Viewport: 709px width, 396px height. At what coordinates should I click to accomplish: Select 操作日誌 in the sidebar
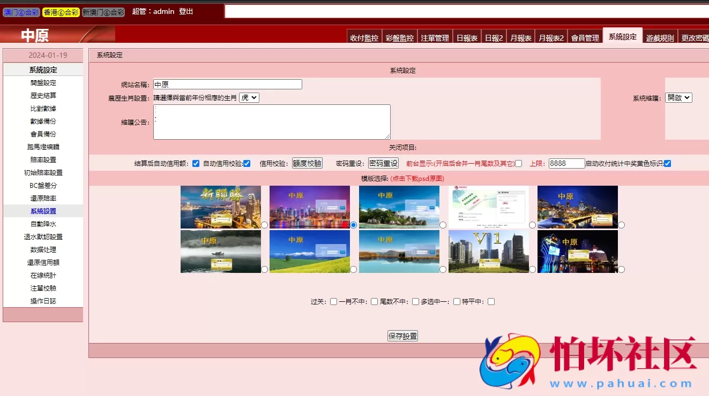[43, 301]
